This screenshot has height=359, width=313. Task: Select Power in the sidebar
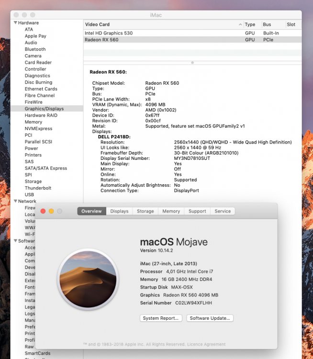pos(32,148)
